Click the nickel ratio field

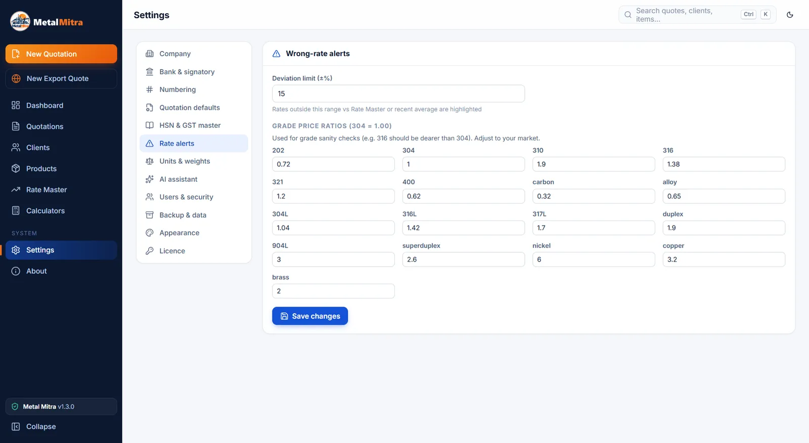click(594, 259)
